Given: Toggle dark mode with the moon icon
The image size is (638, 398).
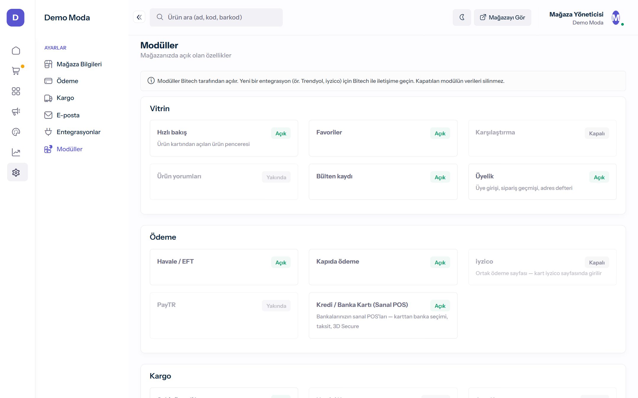Looking at the screenshot, I should [x=462, y=17].
